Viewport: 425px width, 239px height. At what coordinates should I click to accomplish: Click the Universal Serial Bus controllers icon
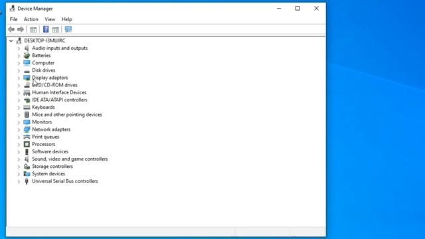(x=27, y=181)
